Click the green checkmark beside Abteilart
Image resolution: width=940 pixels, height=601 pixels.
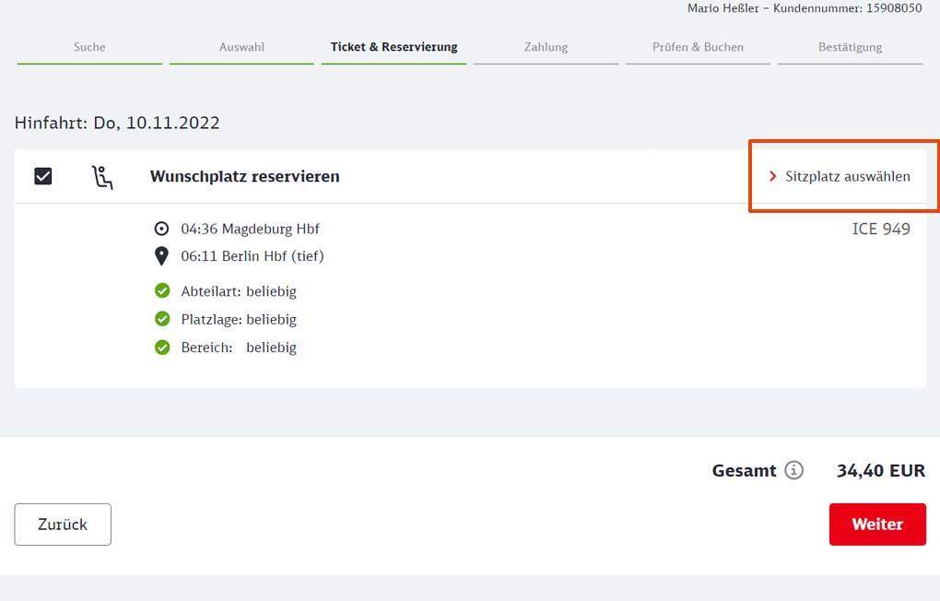pyautogui.click(x=162, y=291)
